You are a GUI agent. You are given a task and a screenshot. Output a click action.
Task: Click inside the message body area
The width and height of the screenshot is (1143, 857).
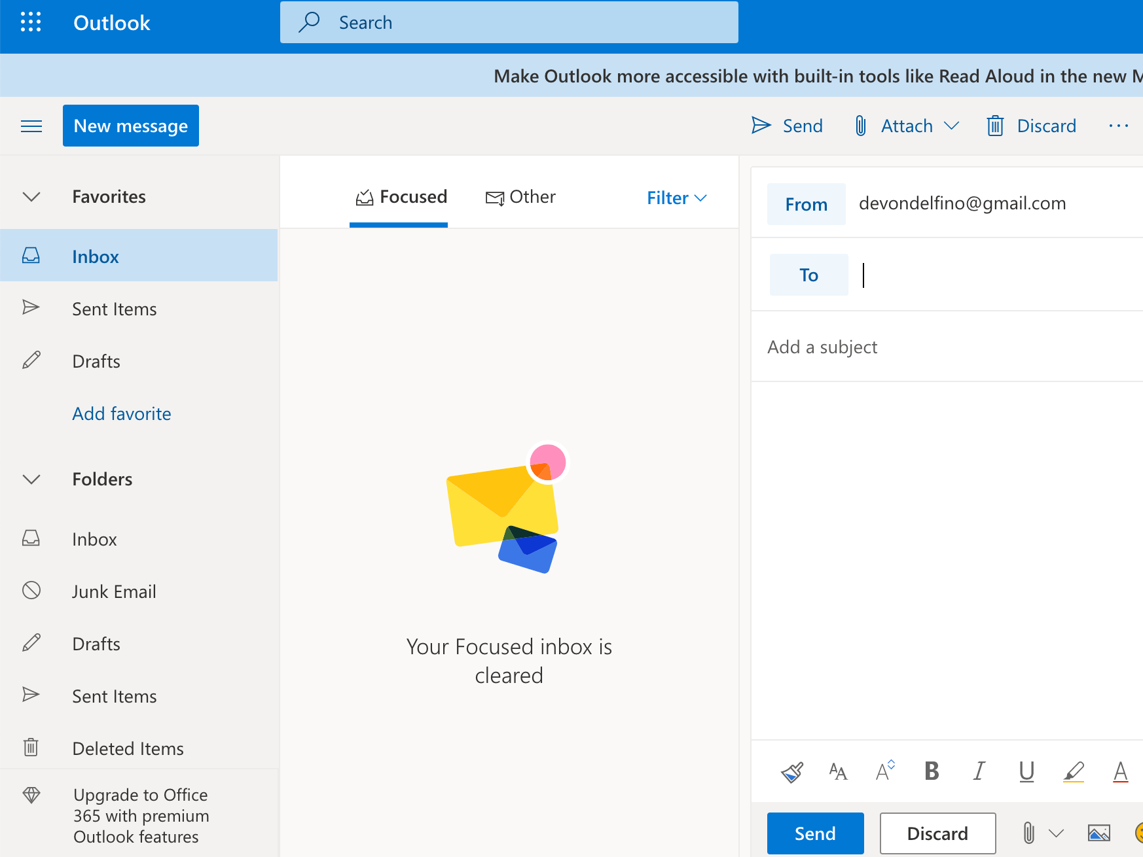coord(947,560)
